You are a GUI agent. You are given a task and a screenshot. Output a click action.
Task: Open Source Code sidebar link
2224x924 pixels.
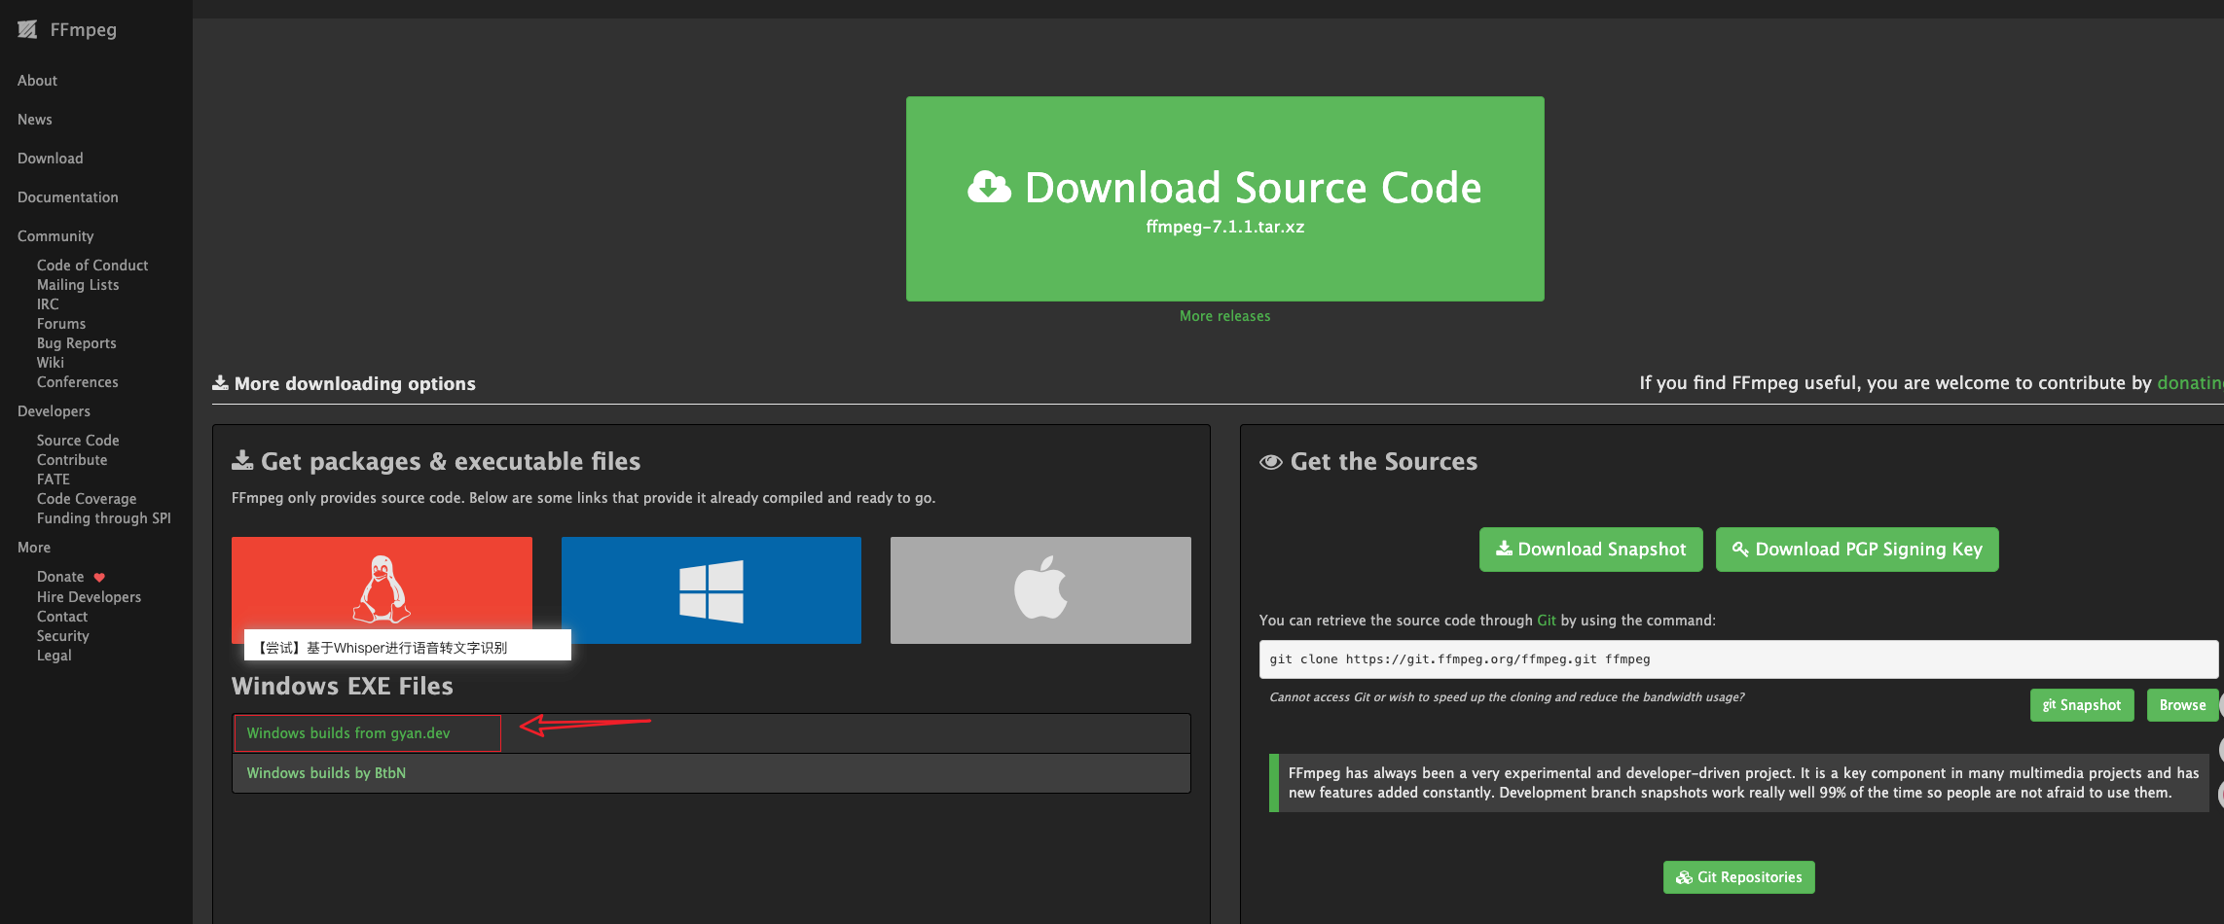pyautogui.click(x=78, y=441)
